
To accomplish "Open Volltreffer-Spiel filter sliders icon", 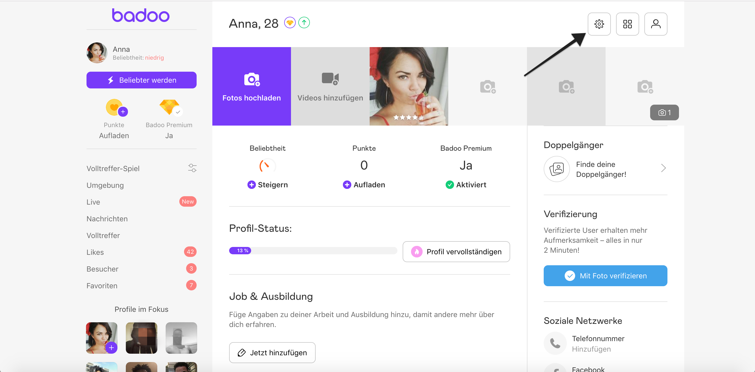I will pos(192,168).
